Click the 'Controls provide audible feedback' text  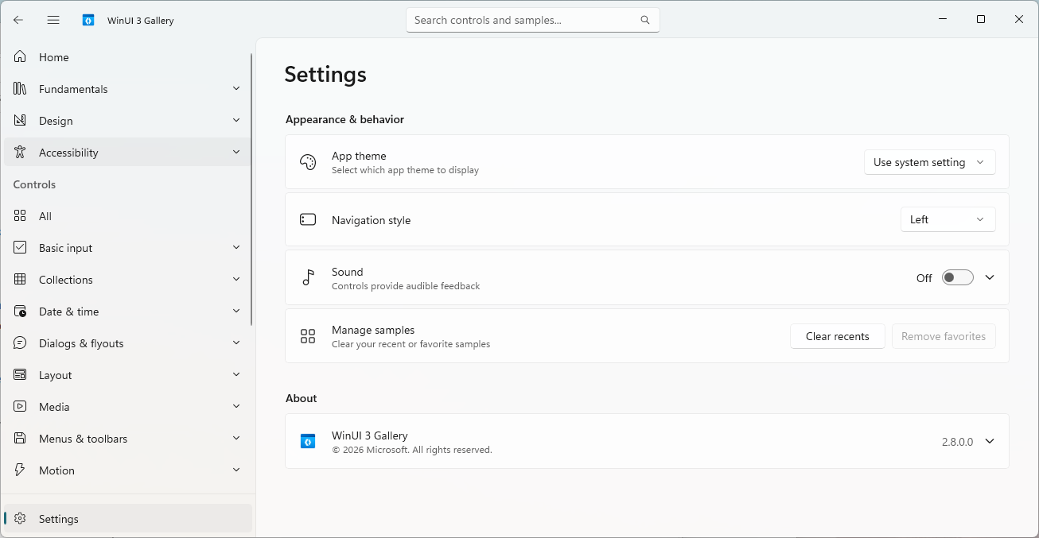(406, 286)
